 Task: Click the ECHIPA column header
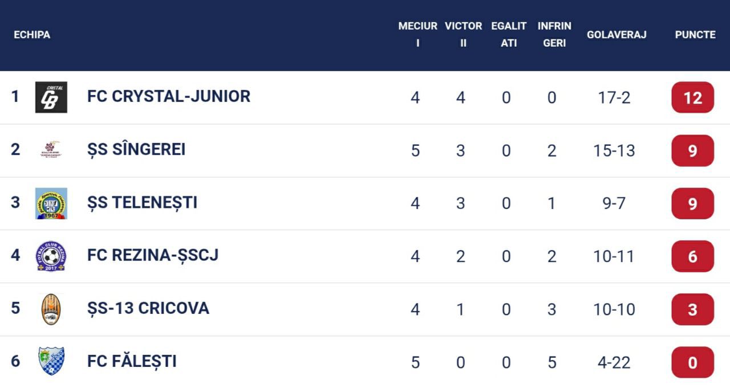pos(32,35)
